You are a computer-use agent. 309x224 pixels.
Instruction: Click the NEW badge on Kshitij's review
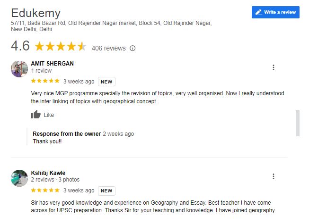(106, 191)
